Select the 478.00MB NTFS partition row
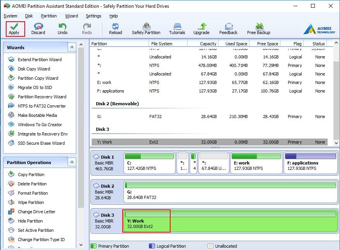The image size is (340, 250). point(210,65)
